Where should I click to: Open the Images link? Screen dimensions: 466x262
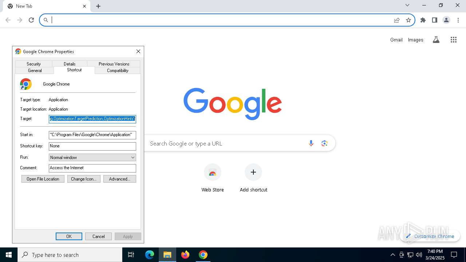(415, 40)
